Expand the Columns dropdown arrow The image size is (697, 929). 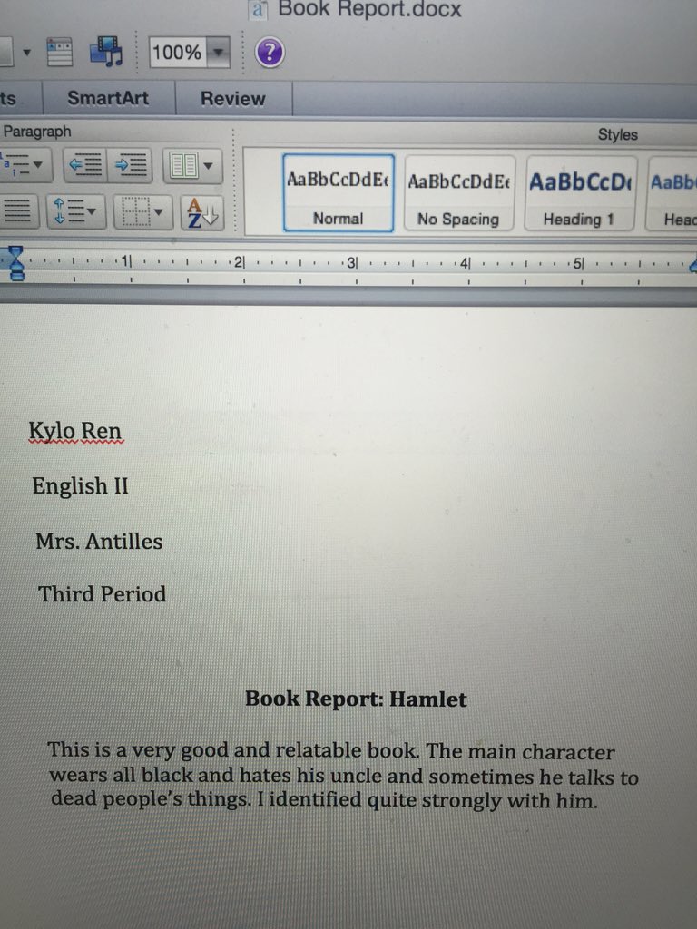tap(209, 166)
